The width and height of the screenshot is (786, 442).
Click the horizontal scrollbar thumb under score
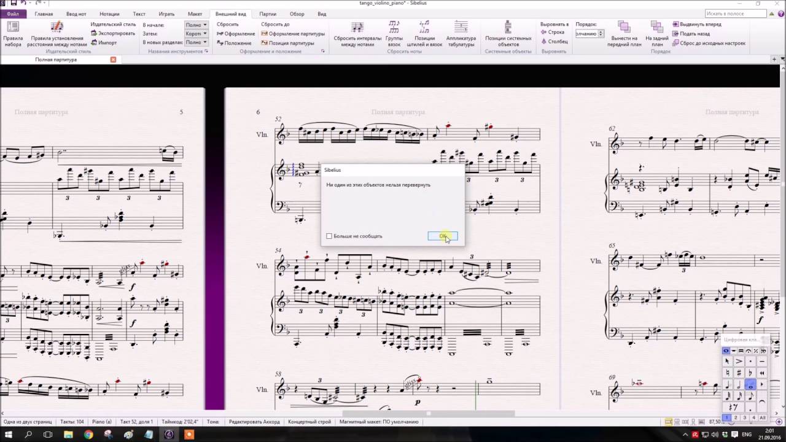[428, 413]
